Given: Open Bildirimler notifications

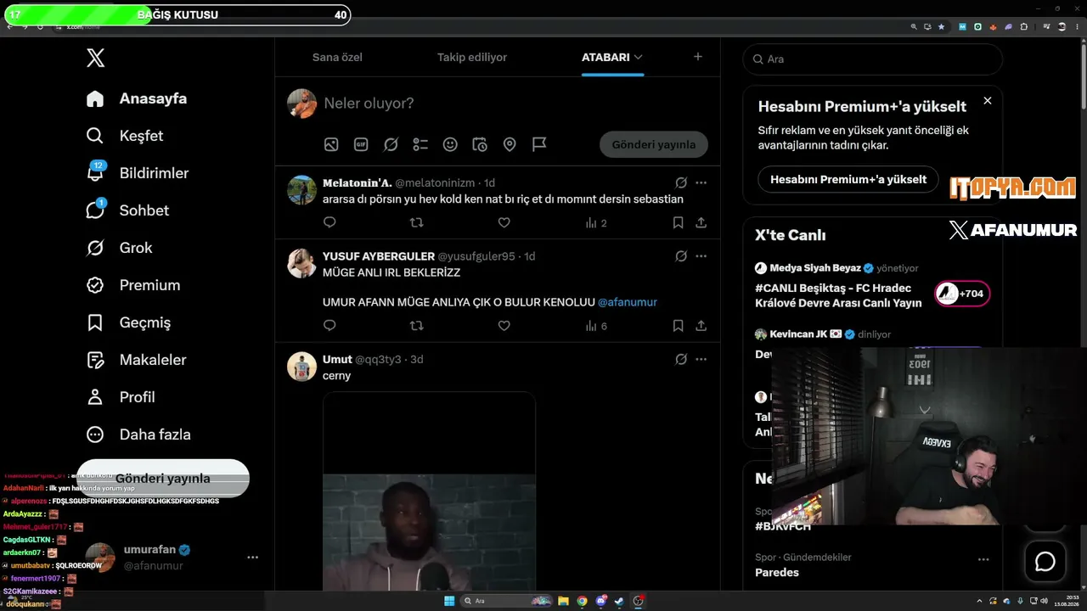Looking at the screenshot, I should (x=138, y=173).
